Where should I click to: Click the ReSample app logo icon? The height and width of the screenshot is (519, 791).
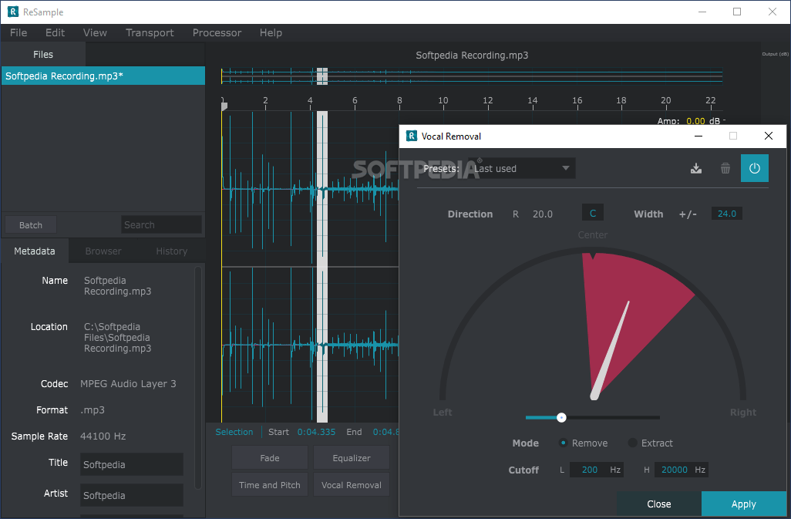tap(12, 12)
